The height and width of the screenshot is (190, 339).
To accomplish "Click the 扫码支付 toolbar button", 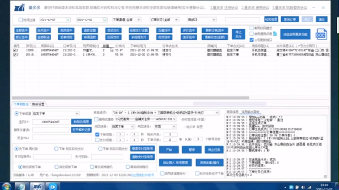I will pos(113,37).
